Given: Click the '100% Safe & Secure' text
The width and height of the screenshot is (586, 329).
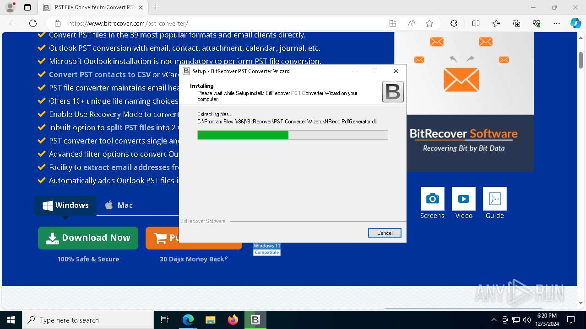Looking at the screenshot, I should click(x=88, y=259).
